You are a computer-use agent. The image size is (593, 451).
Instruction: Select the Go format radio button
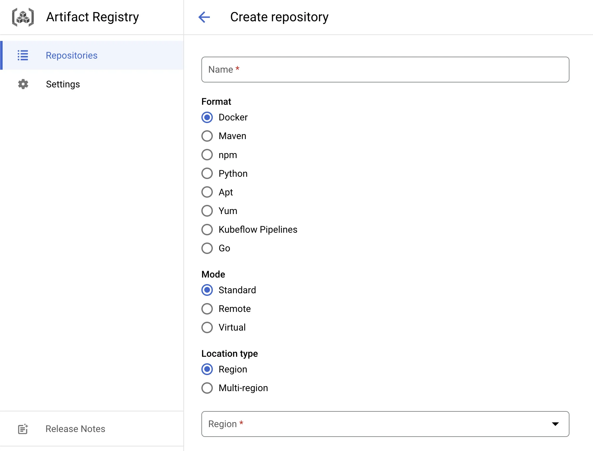(207, 248)
